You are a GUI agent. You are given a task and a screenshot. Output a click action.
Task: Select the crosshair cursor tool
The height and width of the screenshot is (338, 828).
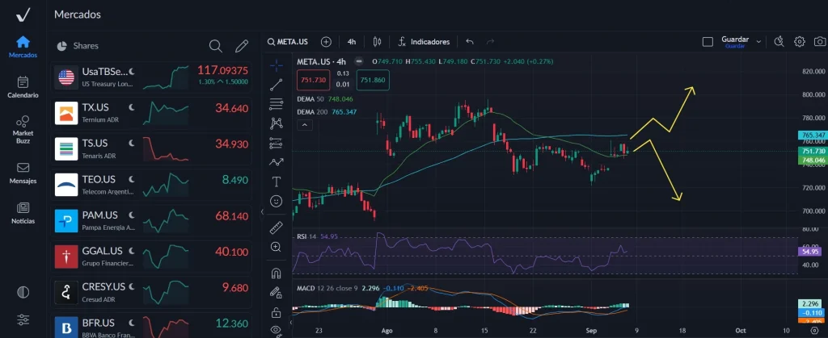[277, 65]
